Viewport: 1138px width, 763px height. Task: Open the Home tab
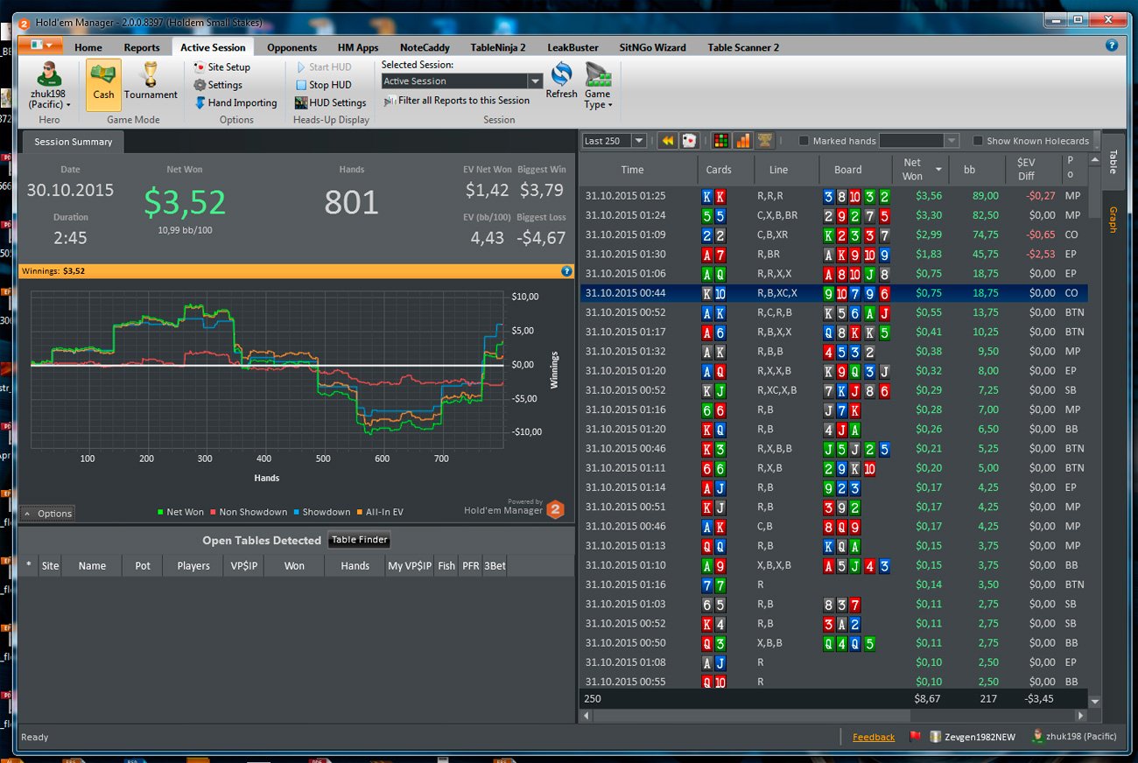pos(88,47)
